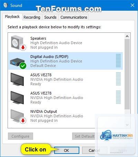Click the red down-arrow badge on NVIDIA Output
Screen dimensions: 138x157
click(23, 120)
